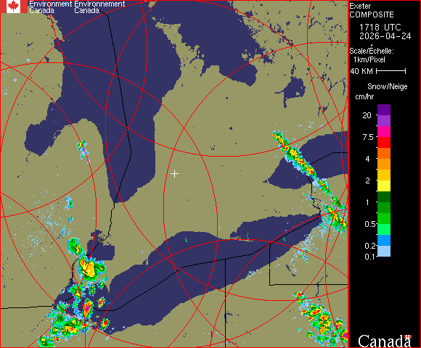Select the red 7.5 cm/hr legend color
421x348 pixels.
(384, 142)
